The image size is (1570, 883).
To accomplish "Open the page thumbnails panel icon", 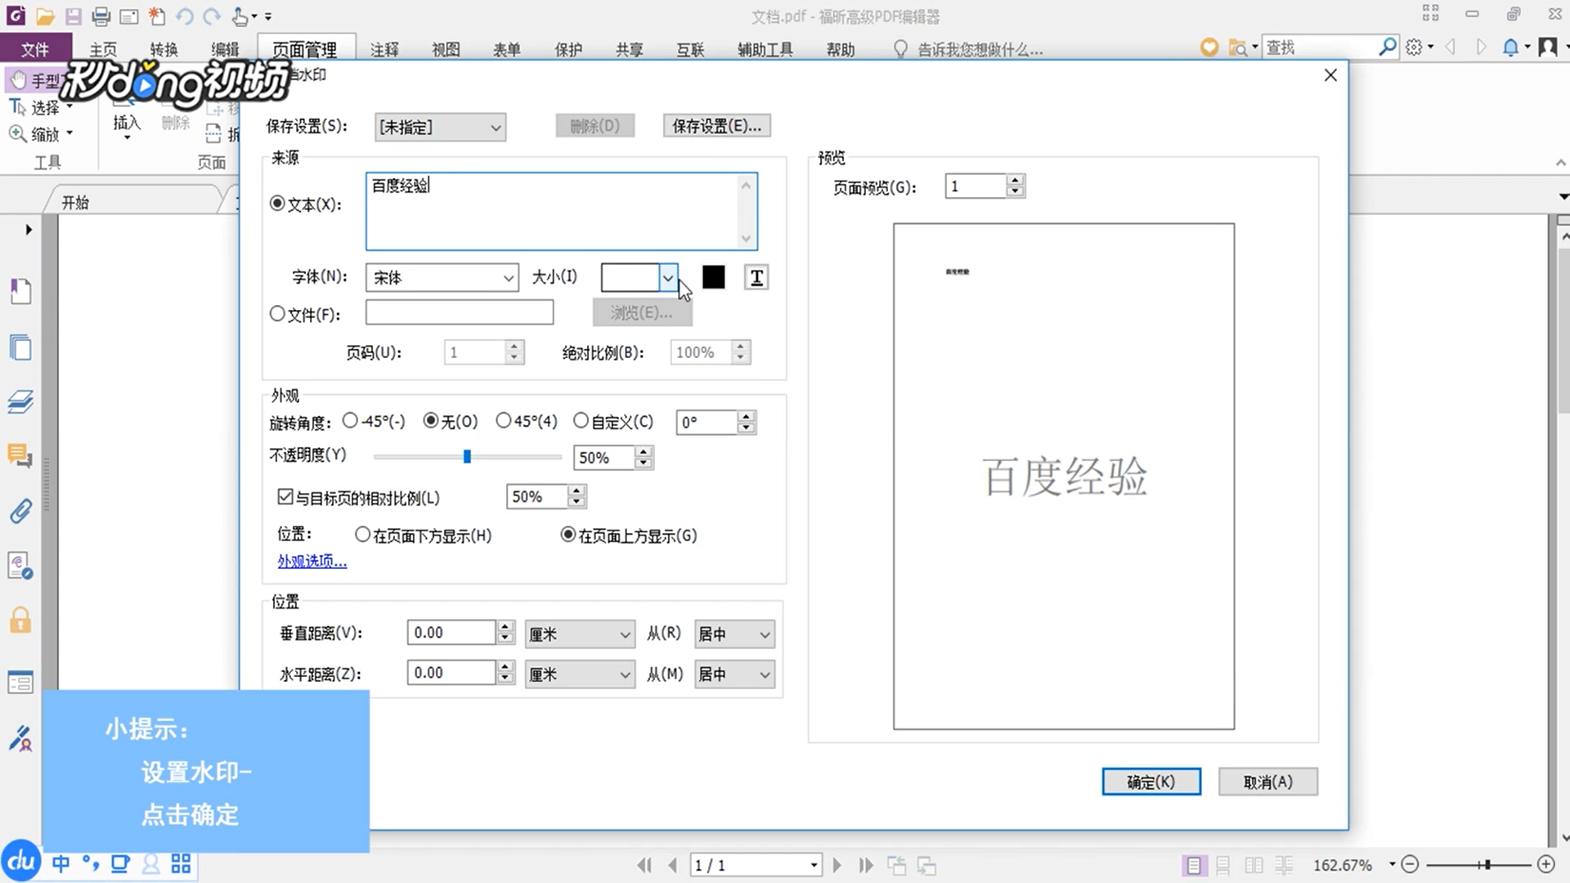I will click(20, 347).
